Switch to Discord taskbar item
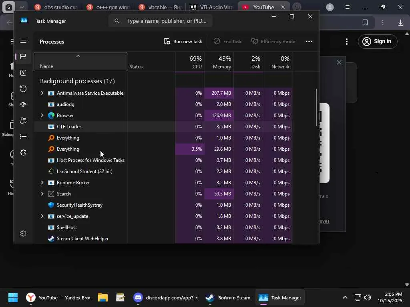Screen dimensions: 410x307 tap(166, 297)
